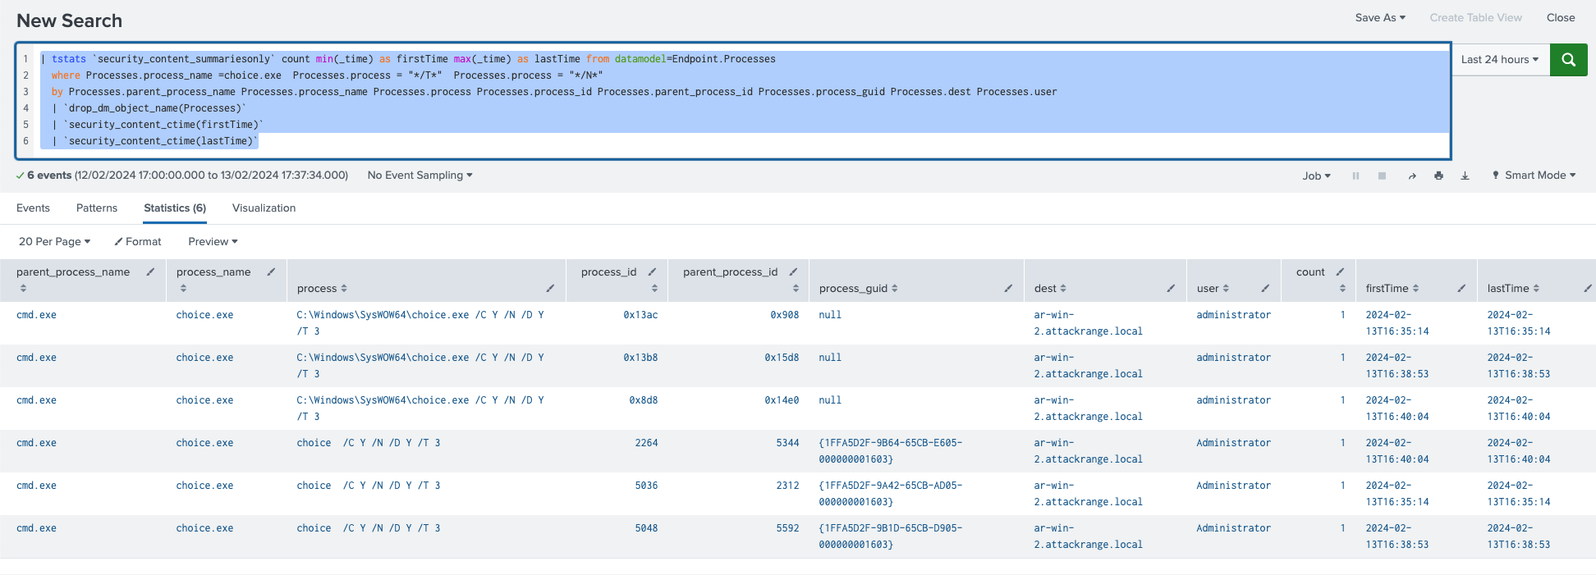Viewport: 1596px width, 575px height.
Task: Edit the process_guid column with pencil icon
Action: click(1008, 289)
